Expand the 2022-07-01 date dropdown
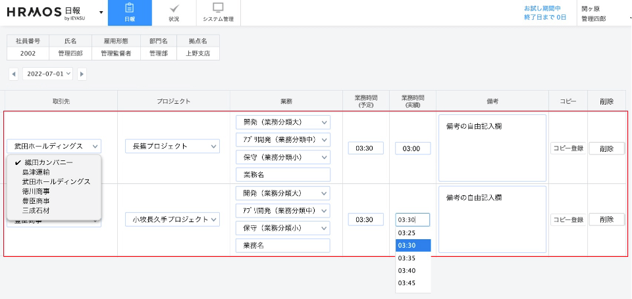Image resolution: width=632 pixels, height=299 pixels. (48, 74)
